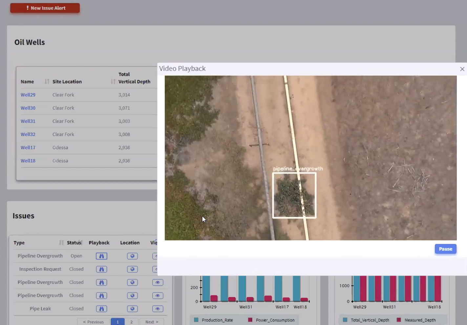This screenshot has height=325, width=467.
Task: Show location of Inspection Request issue
Action: (x=132, y=269)
